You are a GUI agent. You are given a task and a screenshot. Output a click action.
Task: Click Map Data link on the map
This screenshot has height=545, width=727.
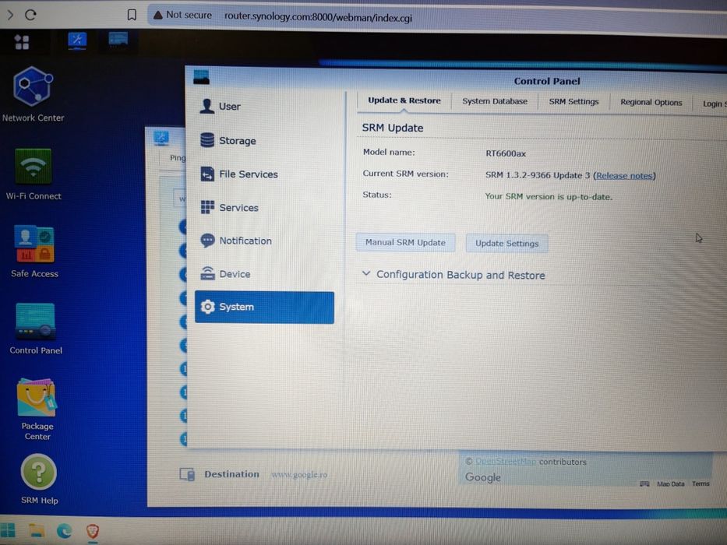(x=670, y=483)
